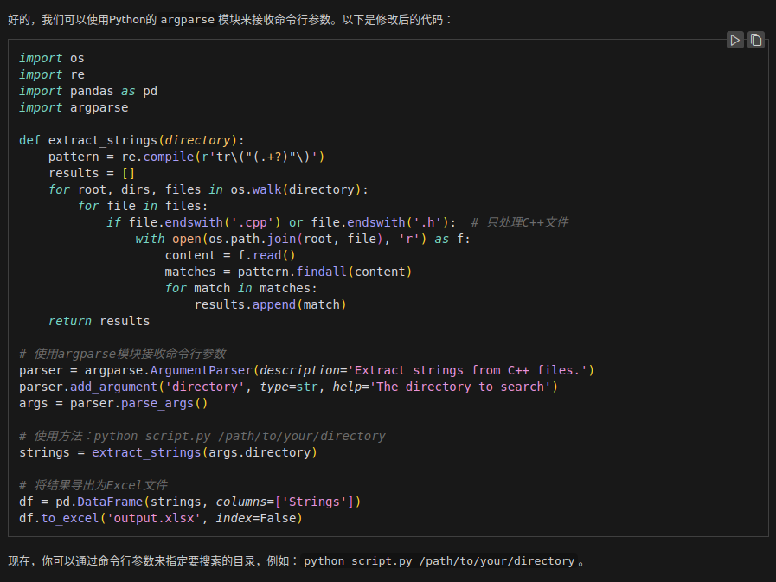This screenshot has height=582, width=776.
Task: Click the pd.DataFrame(strings) line
Action: click(190, 502)
